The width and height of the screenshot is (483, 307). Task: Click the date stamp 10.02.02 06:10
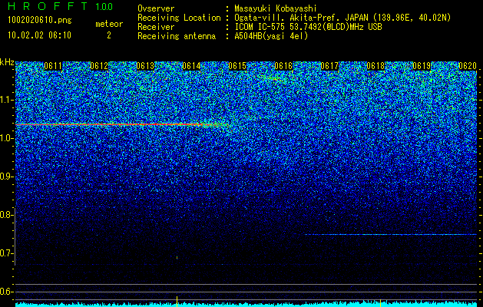[x=39, y=35]
